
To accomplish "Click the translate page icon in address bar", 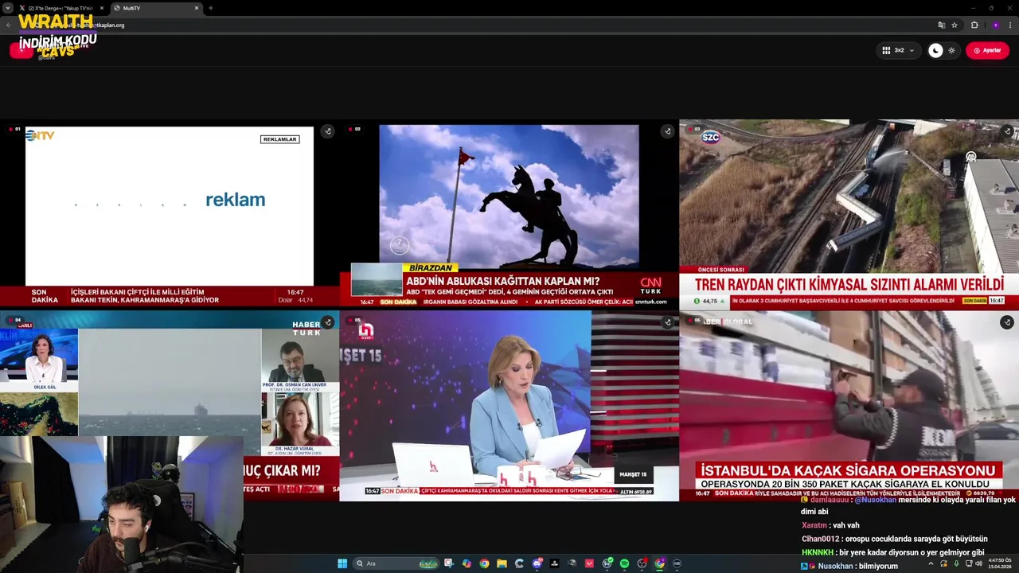I will [x=942, y=25].
